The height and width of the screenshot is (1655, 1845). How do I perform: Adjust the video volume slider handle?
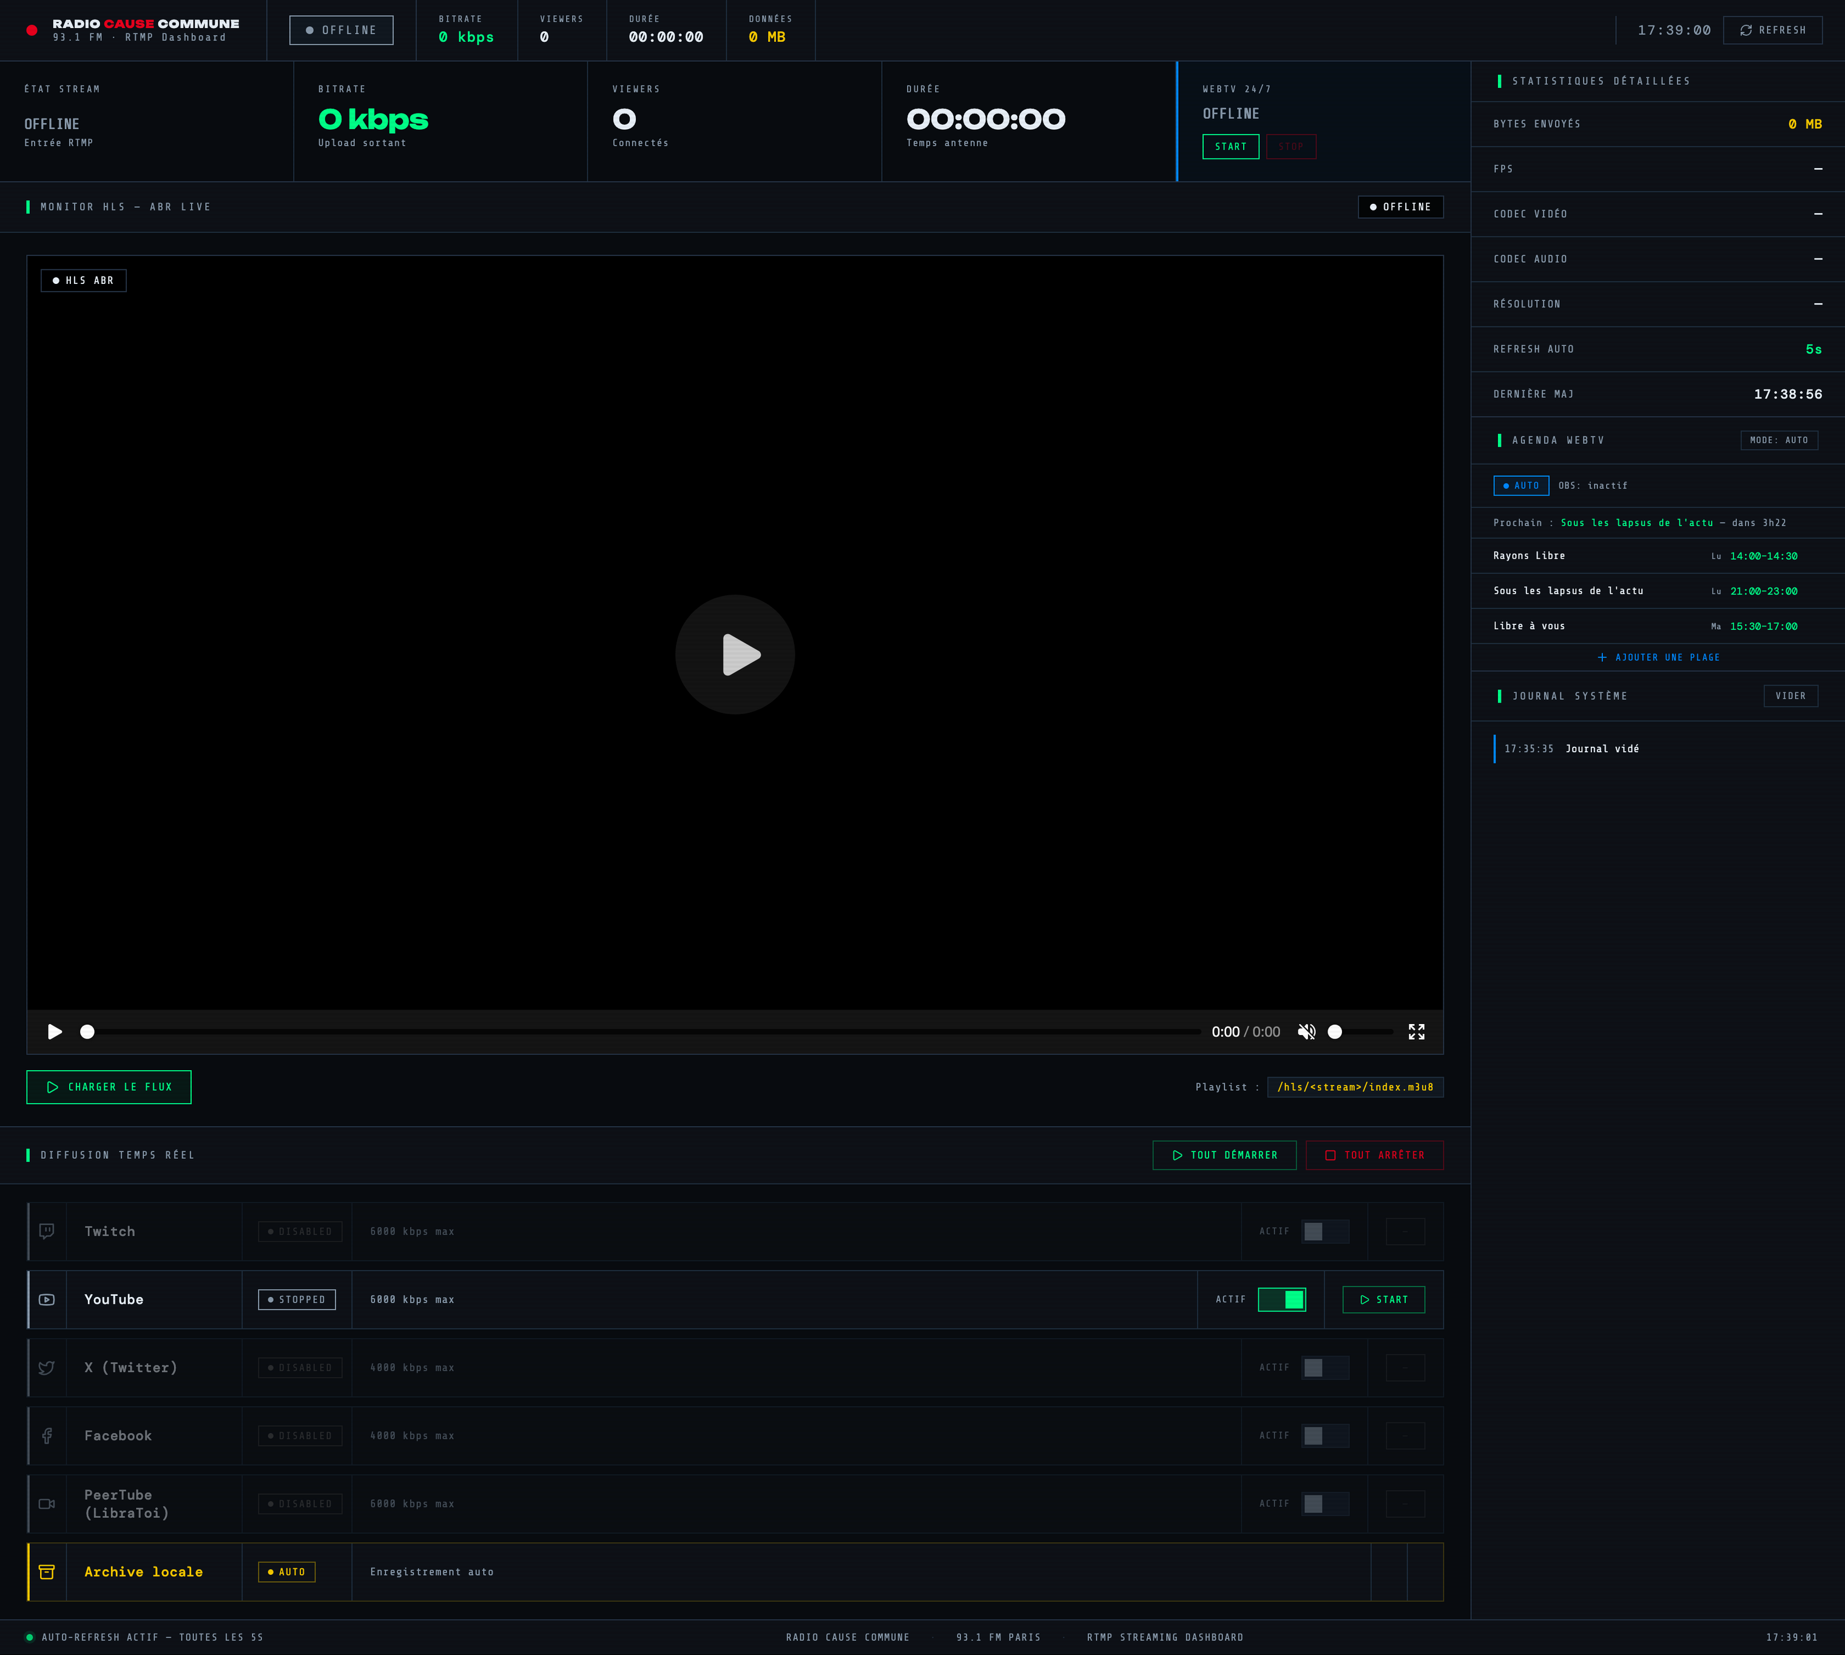1334,1031
